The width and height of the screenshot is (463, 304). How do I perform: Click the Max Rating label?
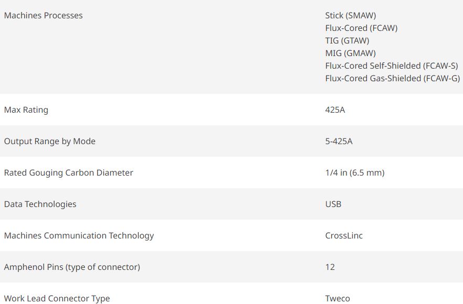coord(26,110)
